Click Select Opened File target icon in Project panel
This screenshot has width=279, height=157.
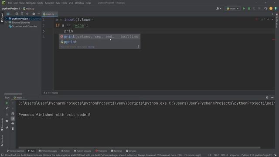click(17, 14)
